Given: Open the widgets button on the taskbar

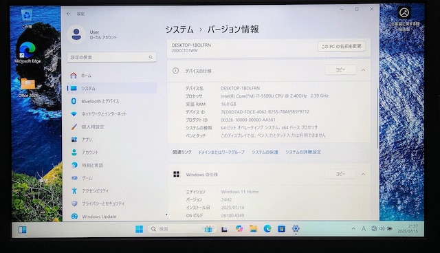Looking at the screenshot, I should [x=23, y=230].
